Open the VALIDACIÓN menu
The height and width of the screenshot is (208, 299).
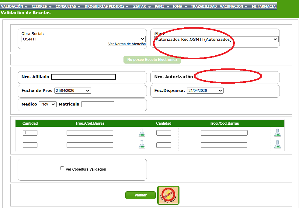pos(14,6)
